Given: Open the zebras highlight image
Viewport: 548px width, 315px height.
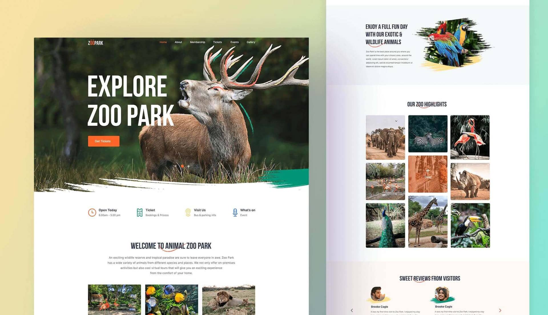Looking at the screenshot, I should [x=428, y=134].
